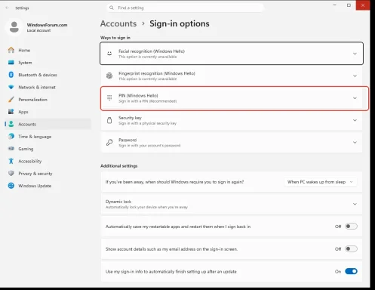
Task: Maximize the Settings window
Action: pos(349,5)
